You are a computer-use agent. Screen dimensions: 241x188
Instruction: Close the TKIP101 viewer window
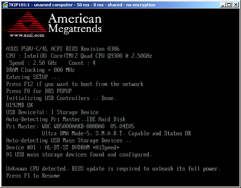tap(235, 5)
